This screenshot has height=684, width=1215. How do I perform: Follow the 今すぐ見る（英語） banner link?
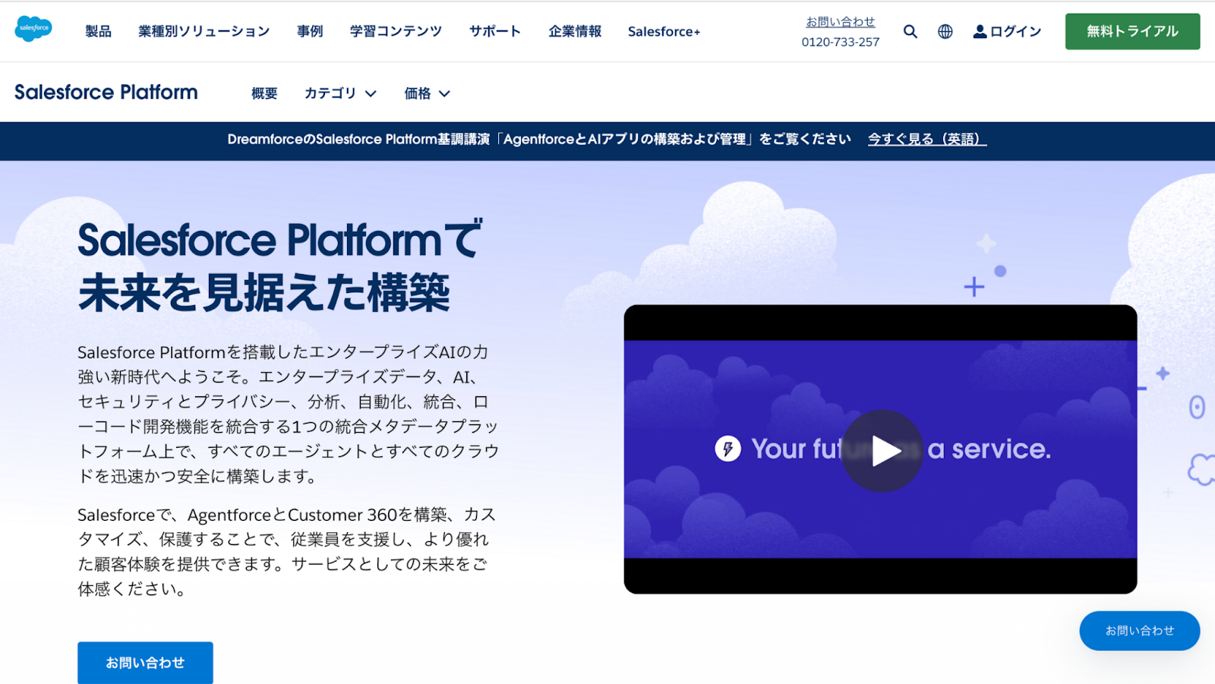[926, 139]
